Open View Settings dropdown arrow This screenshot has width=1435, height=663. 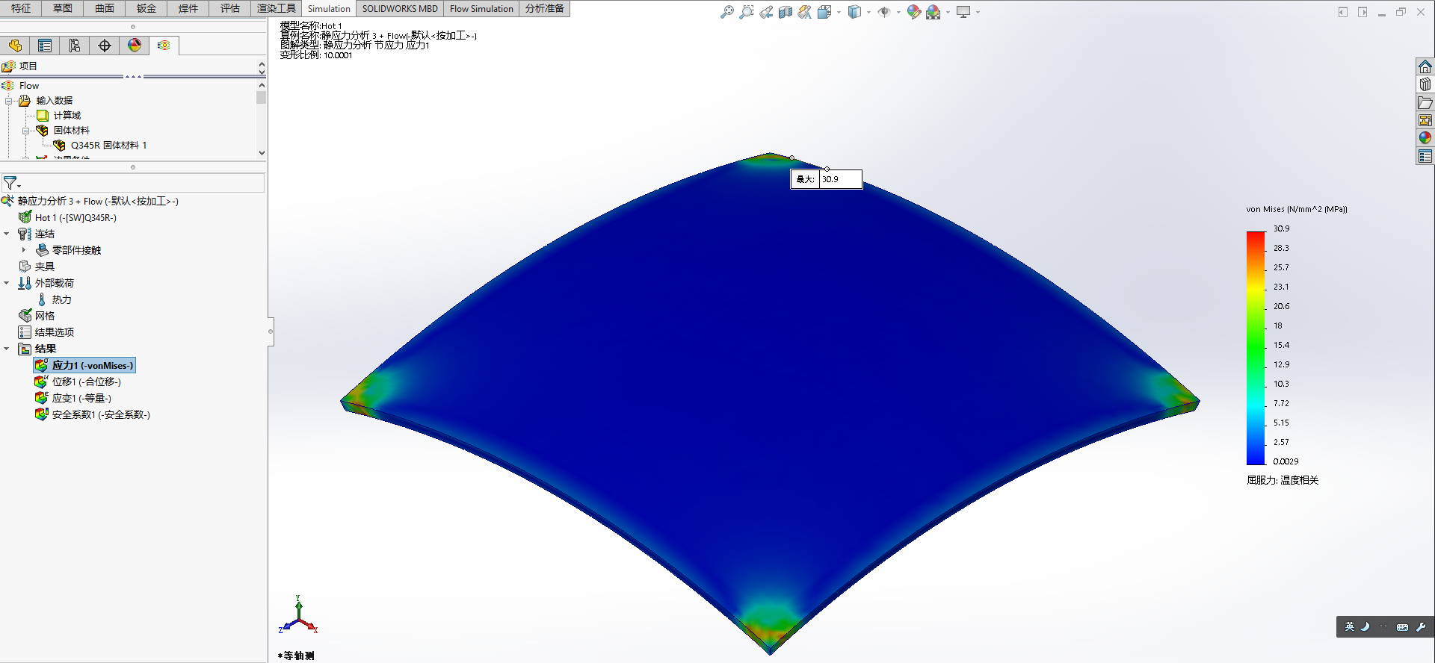[x=978, y=12]
